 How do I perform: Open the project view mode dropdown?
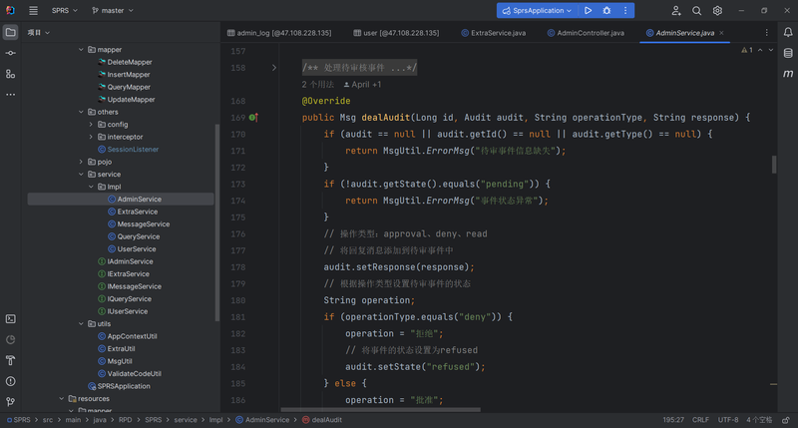point(39,33)
